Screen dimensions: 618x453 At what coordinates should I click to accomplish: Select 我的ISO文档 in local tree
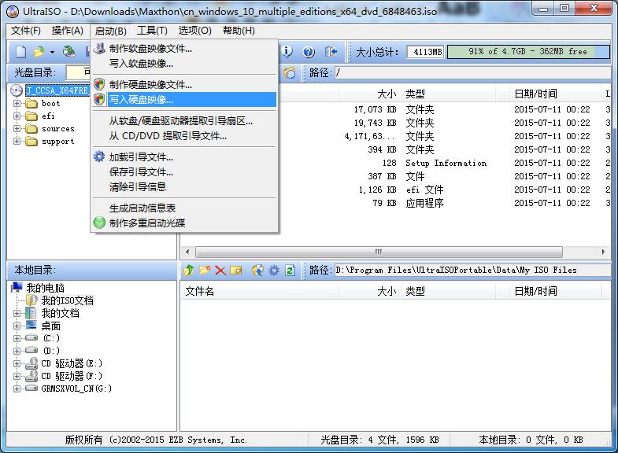pyautogui.click(x=68, y=300)
